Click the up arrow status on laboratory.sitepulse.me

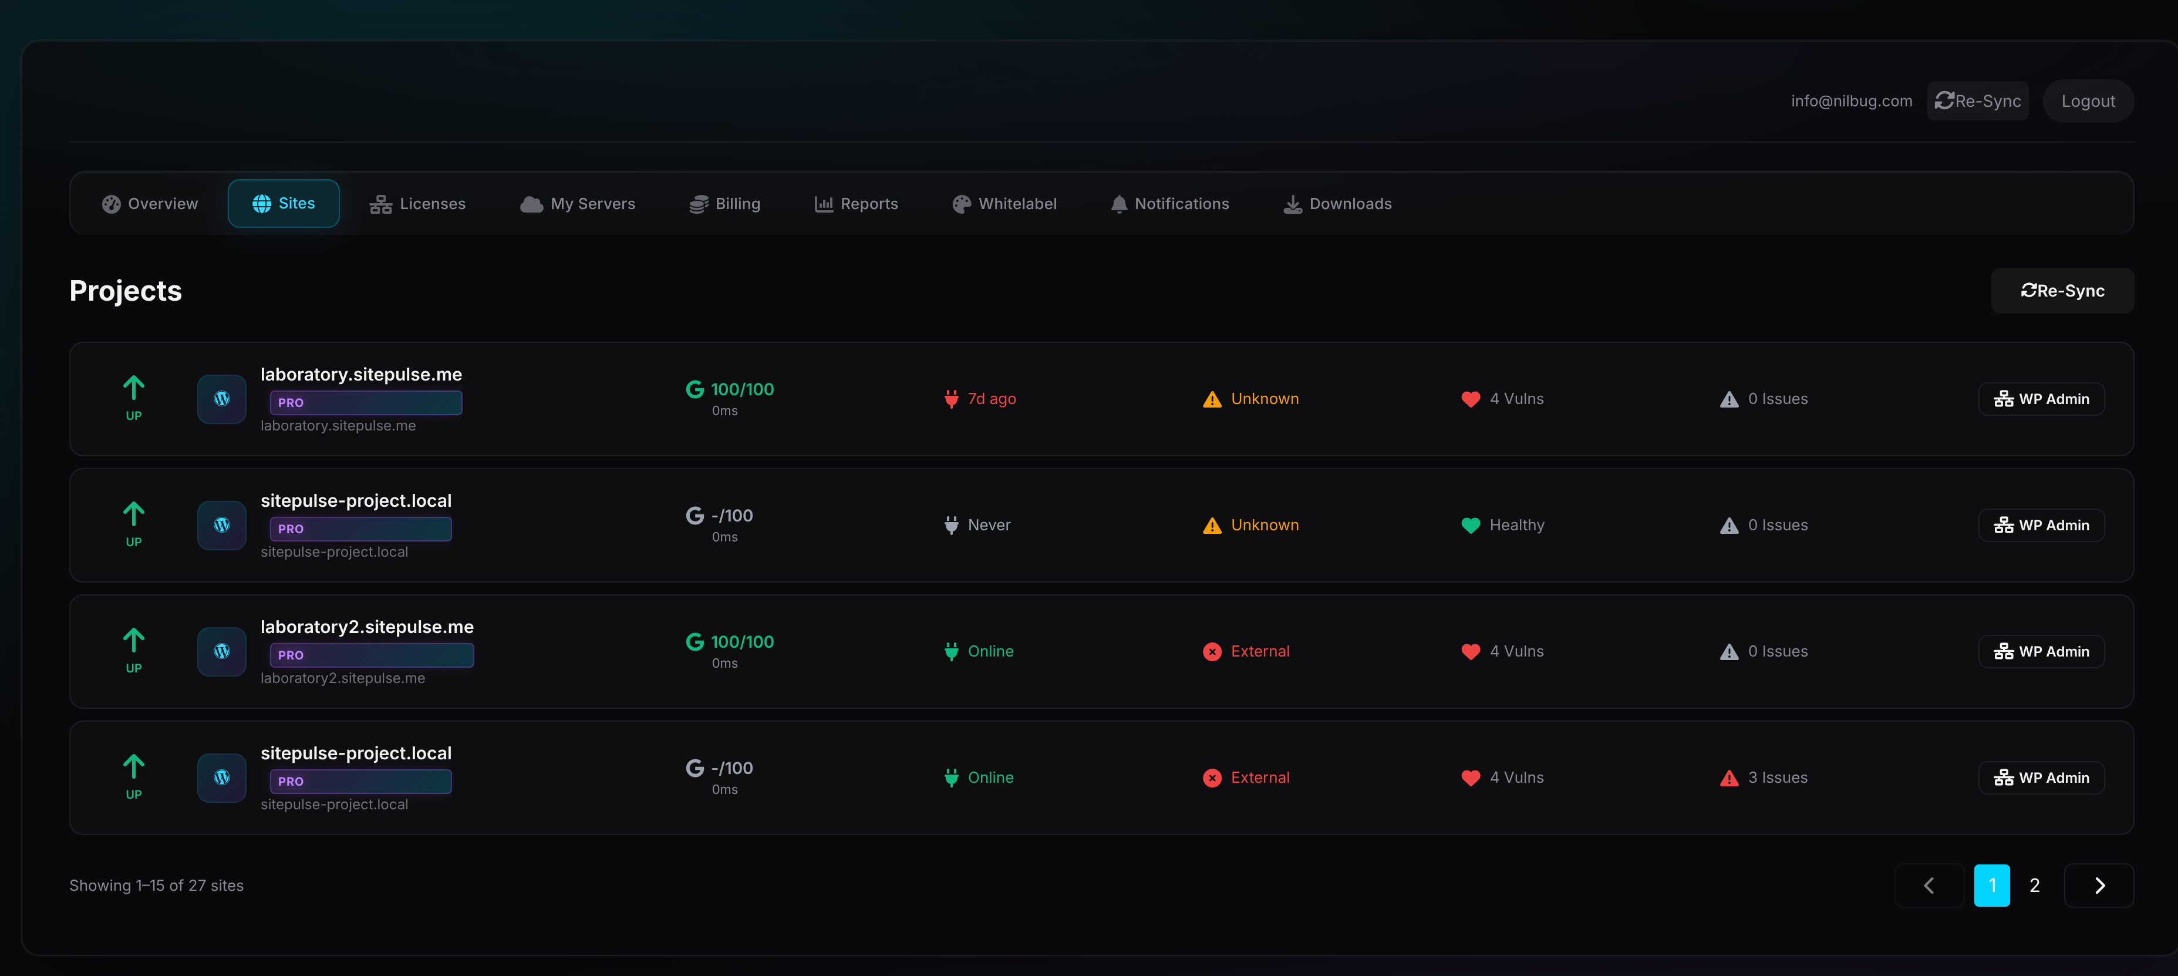(134, 389)
